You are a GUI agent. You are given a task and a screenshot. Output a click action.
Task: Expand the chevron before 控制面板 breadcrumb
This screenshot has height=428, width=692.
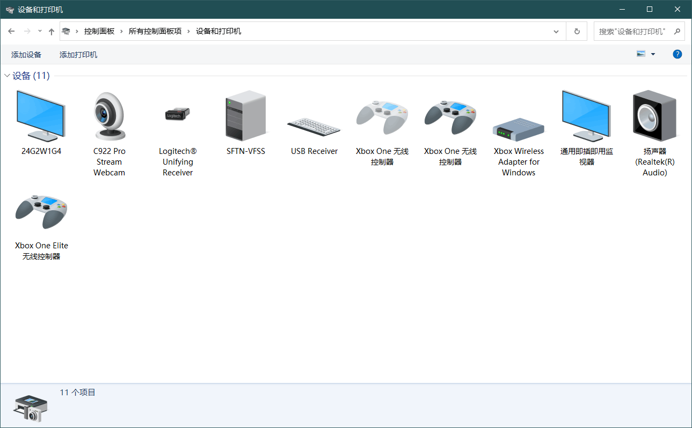[77, 31]
